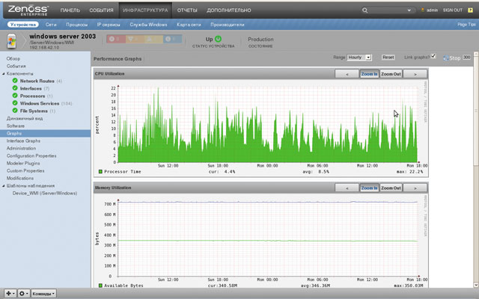This screenshot has height=299, width=479.
Task: Click Zoom In on Memory Utilization graph
Action: [369, 188]
